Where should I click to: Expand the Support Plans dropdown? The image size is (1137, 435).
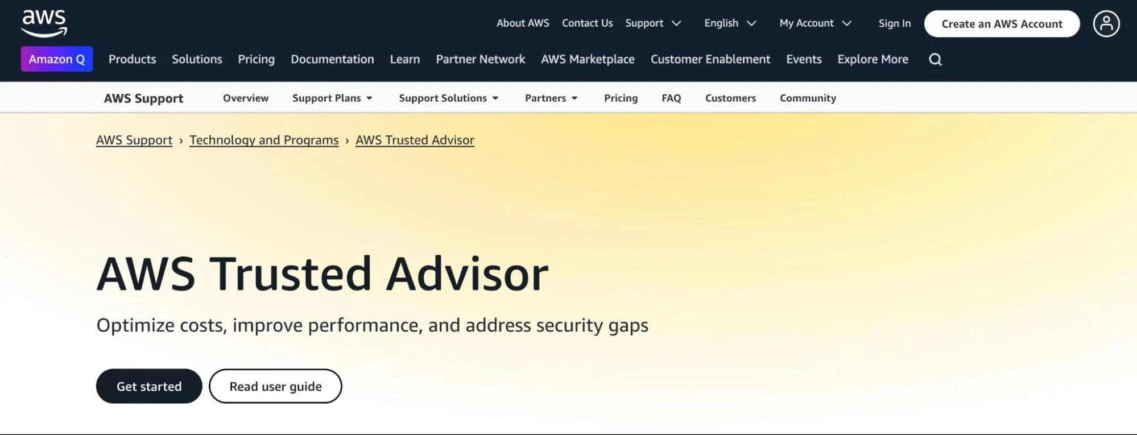332,98
